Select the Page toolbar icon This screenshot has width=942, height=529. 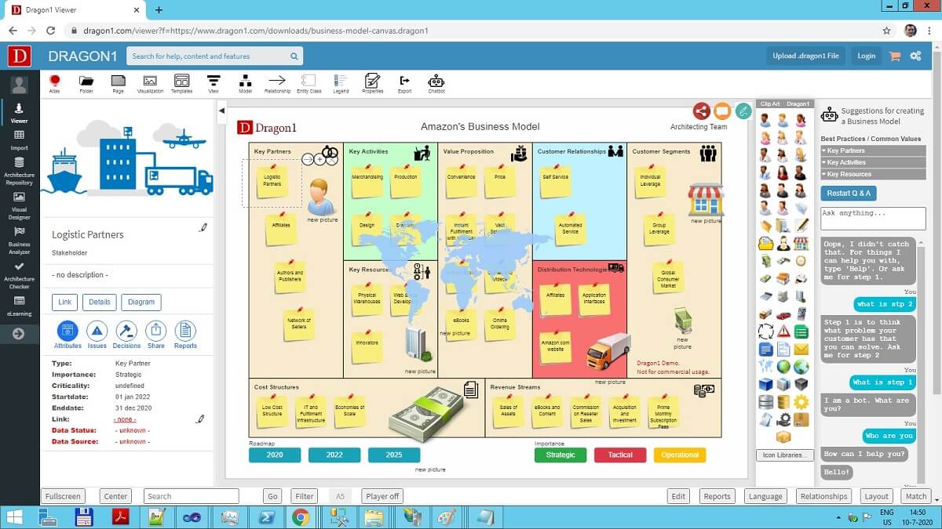click(x=118, y=83)
